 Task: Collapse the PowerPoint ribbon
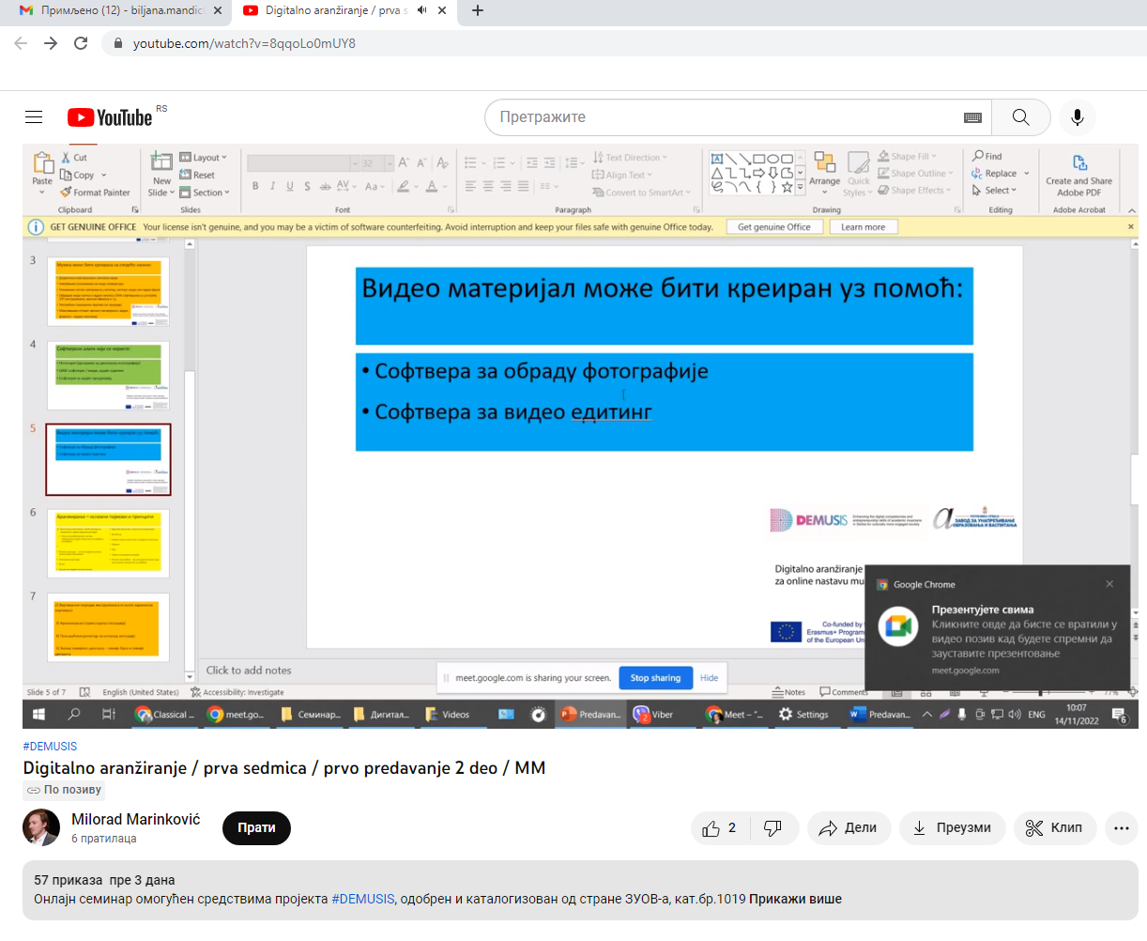pyautogui.click(x=1131, y=210)
